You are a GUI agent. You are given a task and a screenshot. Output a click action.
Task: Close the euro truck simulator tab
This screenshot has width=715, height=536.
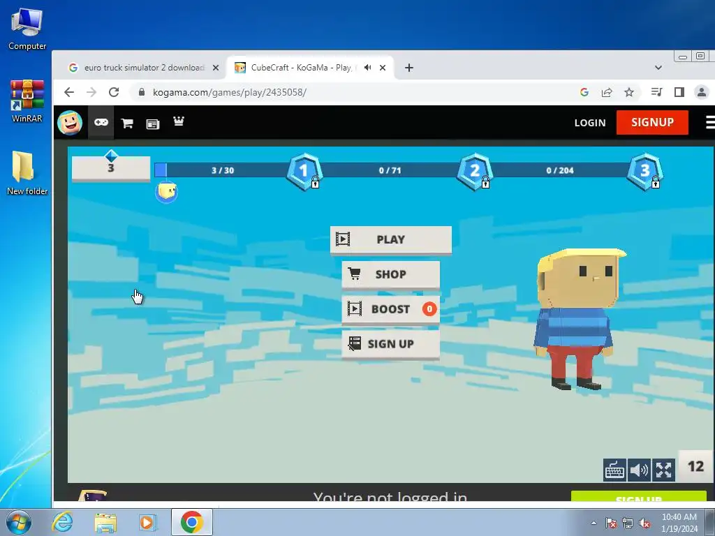click(216, 68)
